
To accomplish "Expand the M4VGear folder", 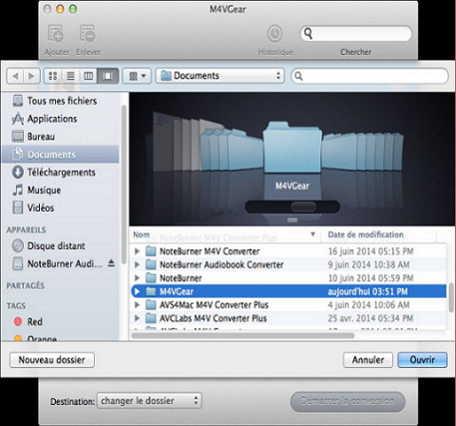I will (x=137, y=291).
